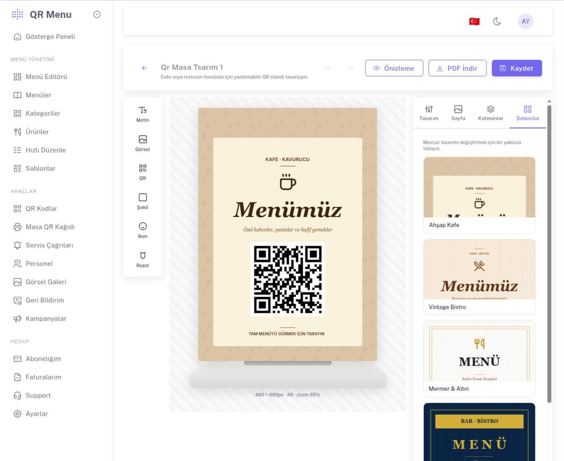Click Servis Çağrıları bell icon
Screen dimensions: 564x461
pos(17,245)
